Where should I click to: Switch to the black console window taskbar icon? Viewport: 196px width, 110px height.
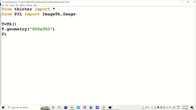coord(110,107)
